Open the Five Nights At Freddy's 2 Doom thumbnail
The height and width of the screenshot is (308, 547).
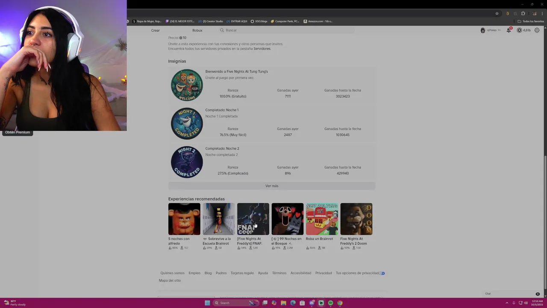356,219
